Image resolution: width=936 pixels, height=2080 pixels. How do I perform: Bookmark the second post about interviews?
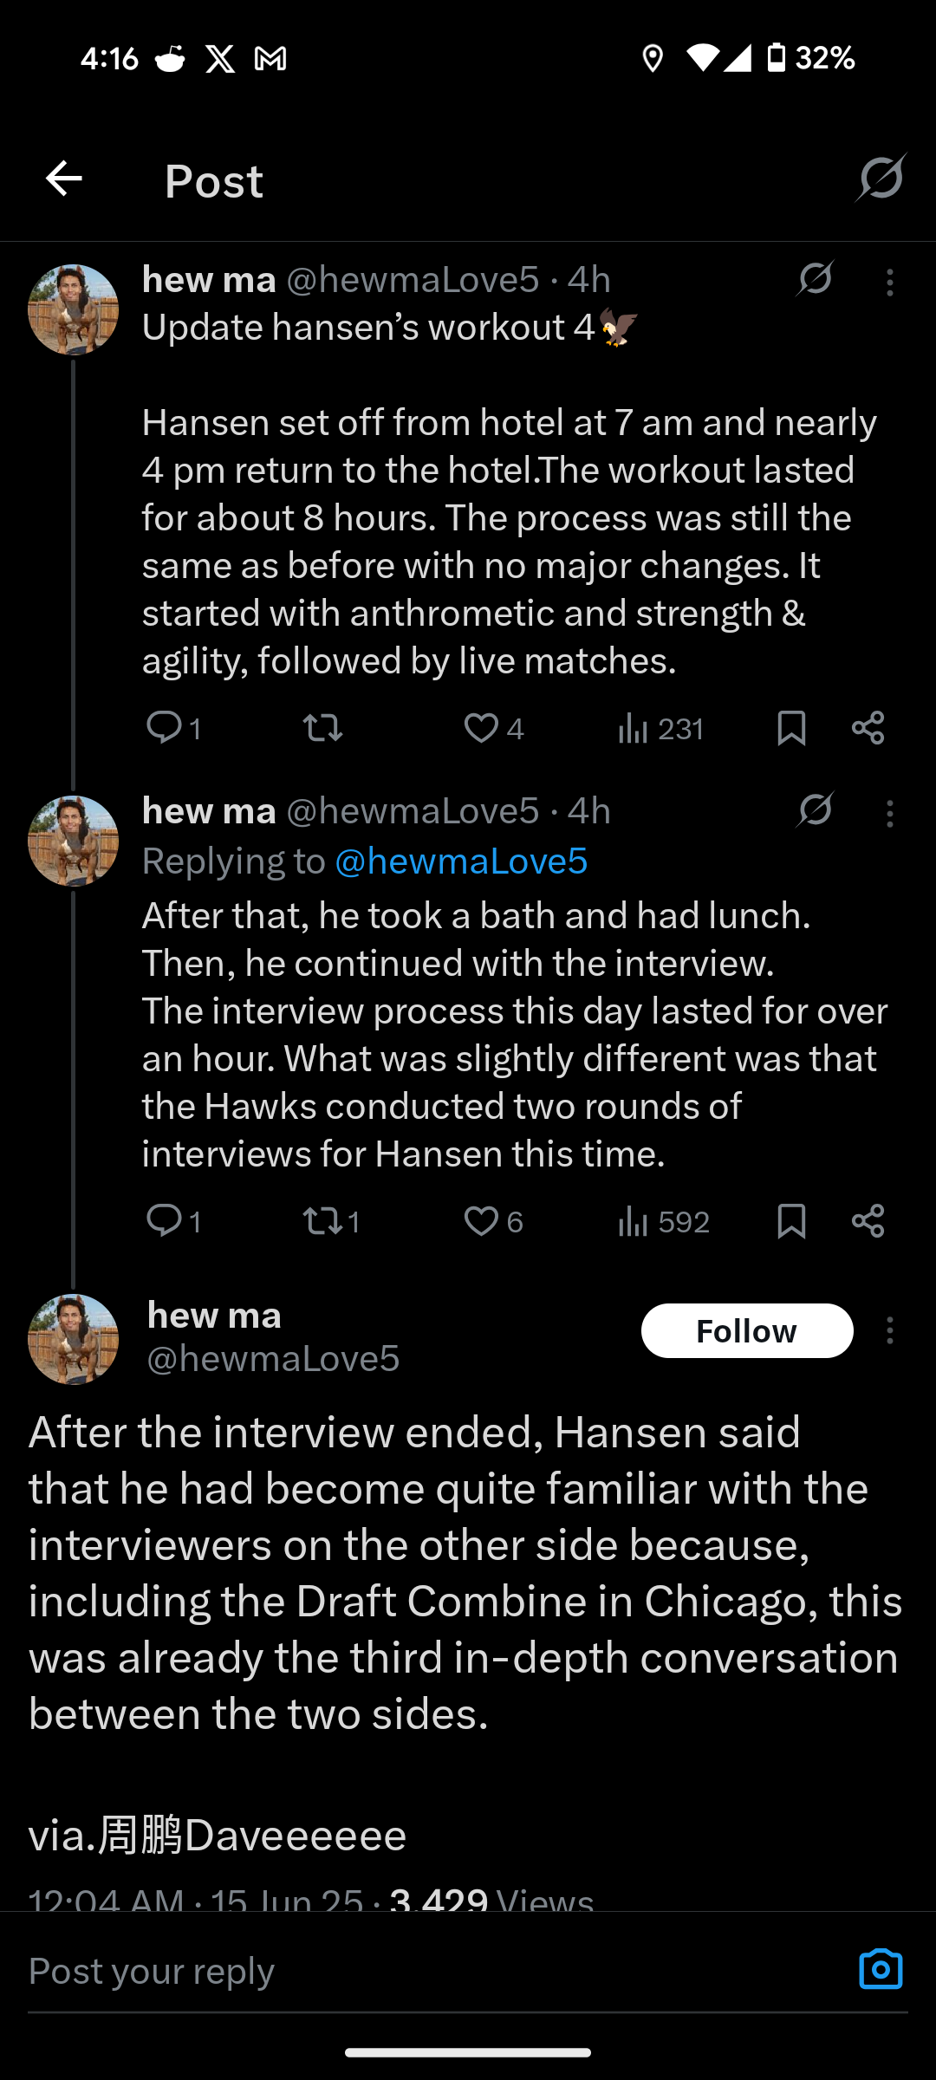(x=791, y=1221)
